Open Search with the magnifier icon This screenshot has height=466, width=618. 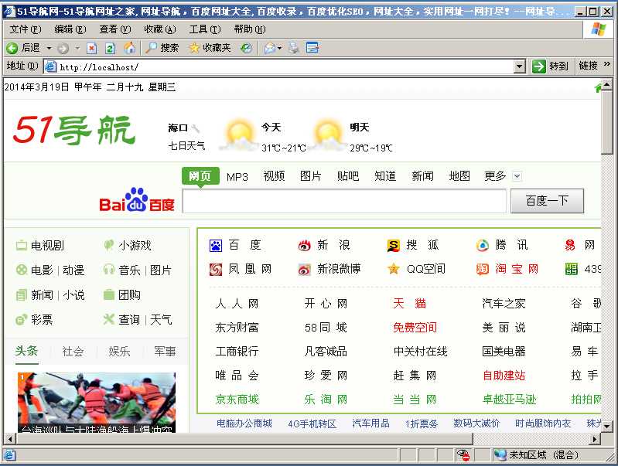click(151, 48)
